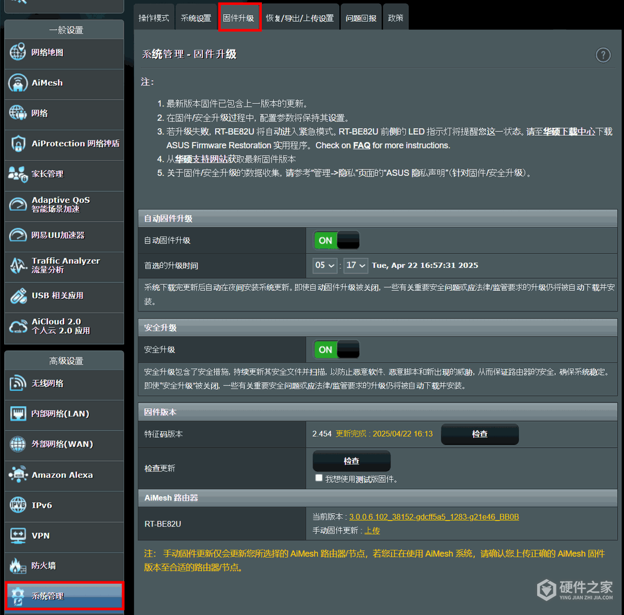This screenshot has height=615, width=624.
Task: Open the 华硕支持网站 link
Action: pos(201,159)
